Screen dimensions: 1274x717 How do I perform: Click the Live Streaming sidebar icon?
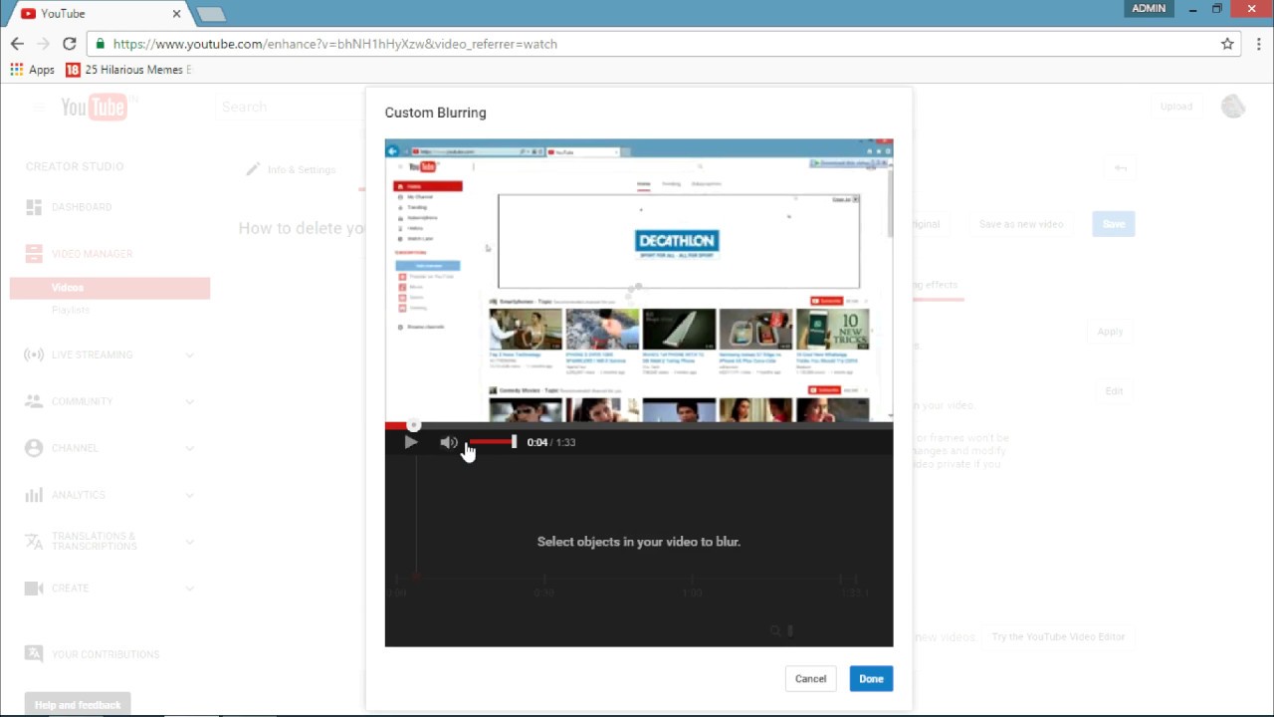pyautogui.click(x=34, y=355)
